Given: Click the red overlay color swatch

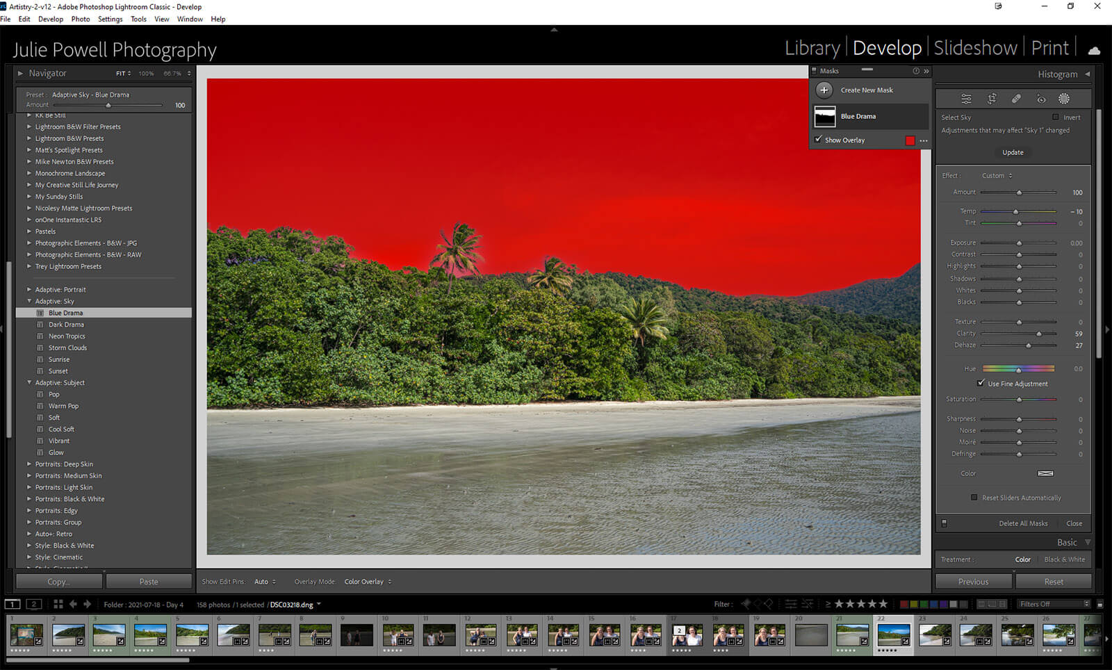Looking at the screenshot, I should pos(910,140).
